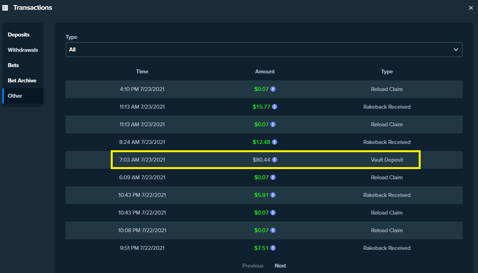Open the Type filter dropdown

[264, 50]
